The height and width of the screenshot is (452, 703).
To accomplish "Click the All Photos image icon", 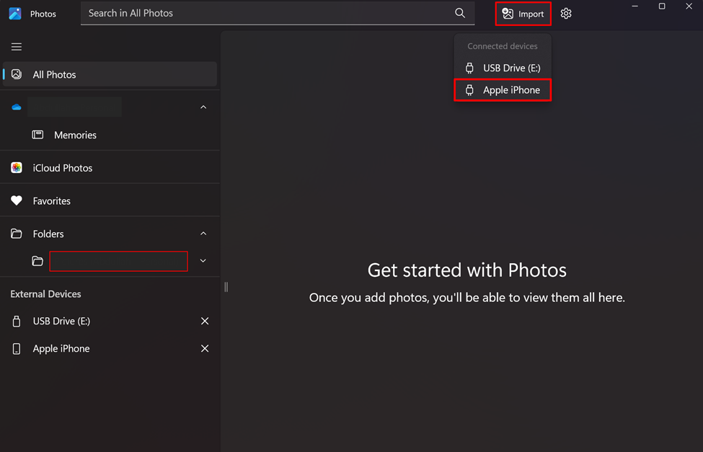I will [x=17, y=74].
